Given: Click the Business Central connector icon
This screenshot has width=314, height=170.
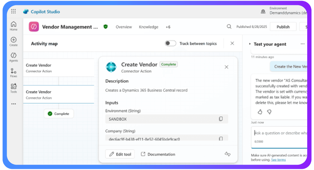Looking at the screenshot, I should 111,67.
